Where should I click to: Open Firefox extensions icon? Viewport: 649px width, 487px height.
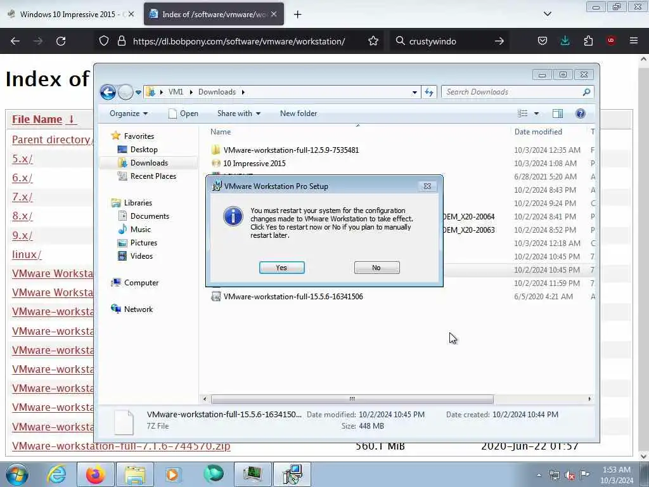(x=588, y=41)
